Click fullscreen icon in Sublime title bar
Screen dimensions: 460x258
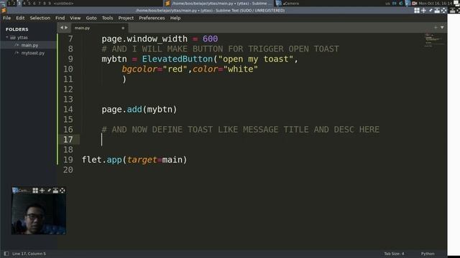pyautogui.click(x=443, y=11)
